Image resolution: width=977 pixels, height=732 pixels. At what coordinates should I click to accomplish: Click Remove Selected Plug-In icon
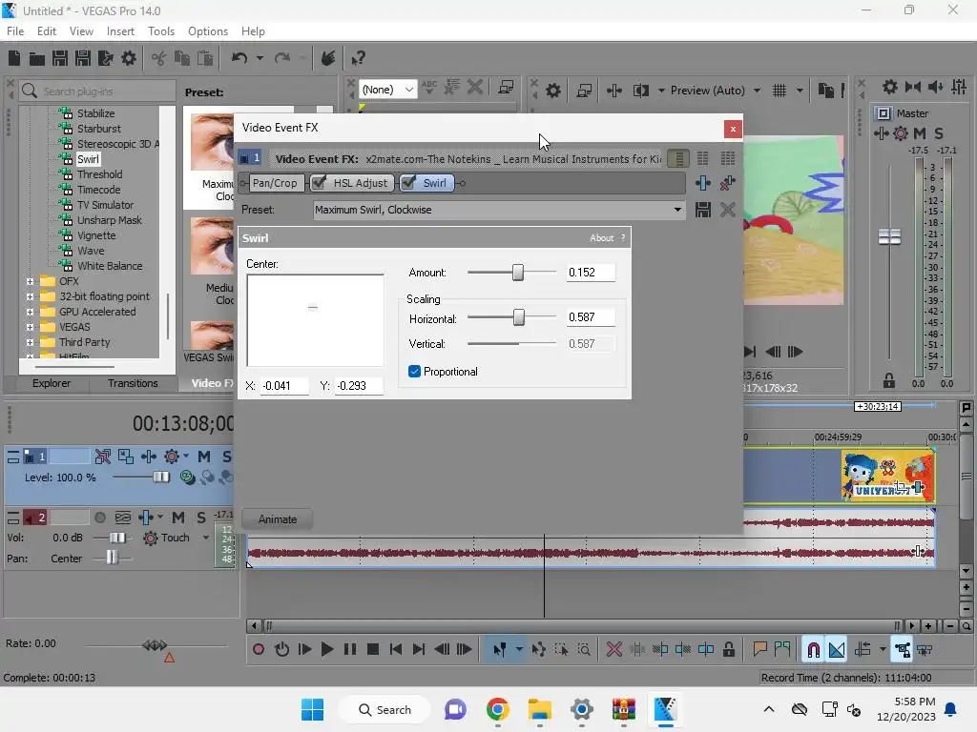727,183
